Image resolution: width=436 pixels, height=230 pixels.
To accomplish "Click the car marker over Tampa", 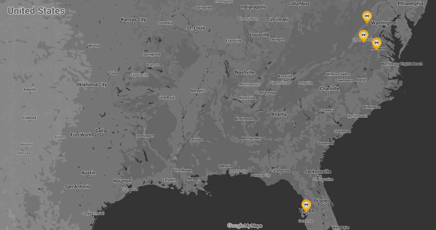I will 306,205.
